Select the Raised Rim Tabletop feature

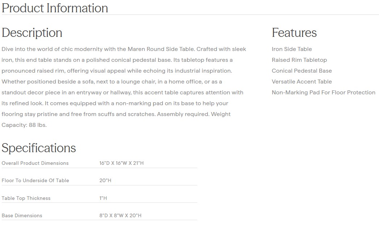tap(299, 60)
